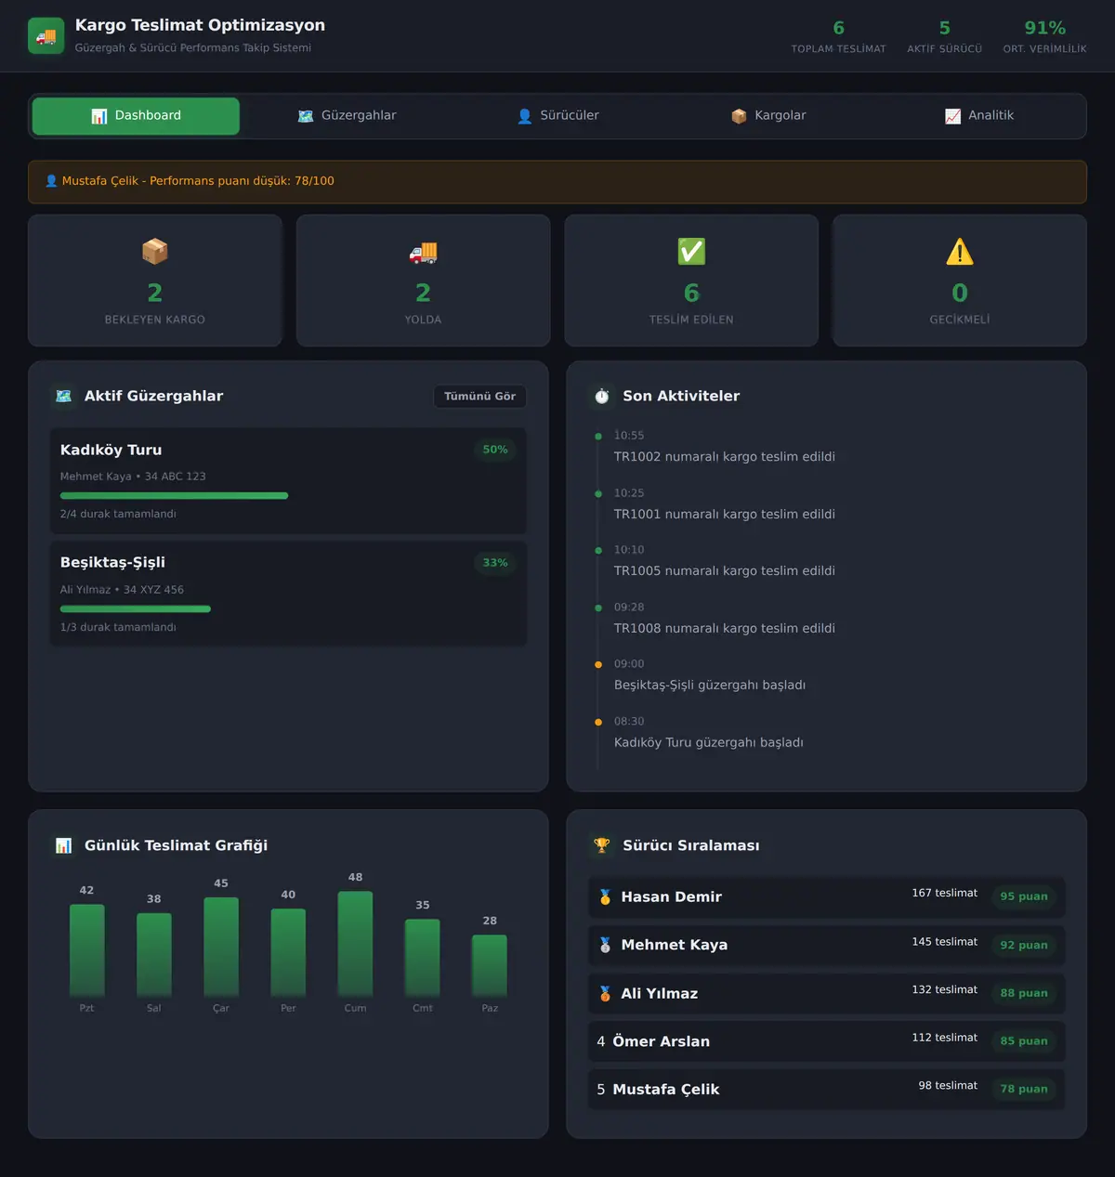The height and width of the screenshot is (1177, 1115).
Task: Click "TR1008 numaralı kargo teslim edildi"
Action: pyautogui.click(x=725, y=629)
